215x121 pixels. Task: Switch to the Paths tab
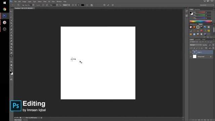click(204, 40)
